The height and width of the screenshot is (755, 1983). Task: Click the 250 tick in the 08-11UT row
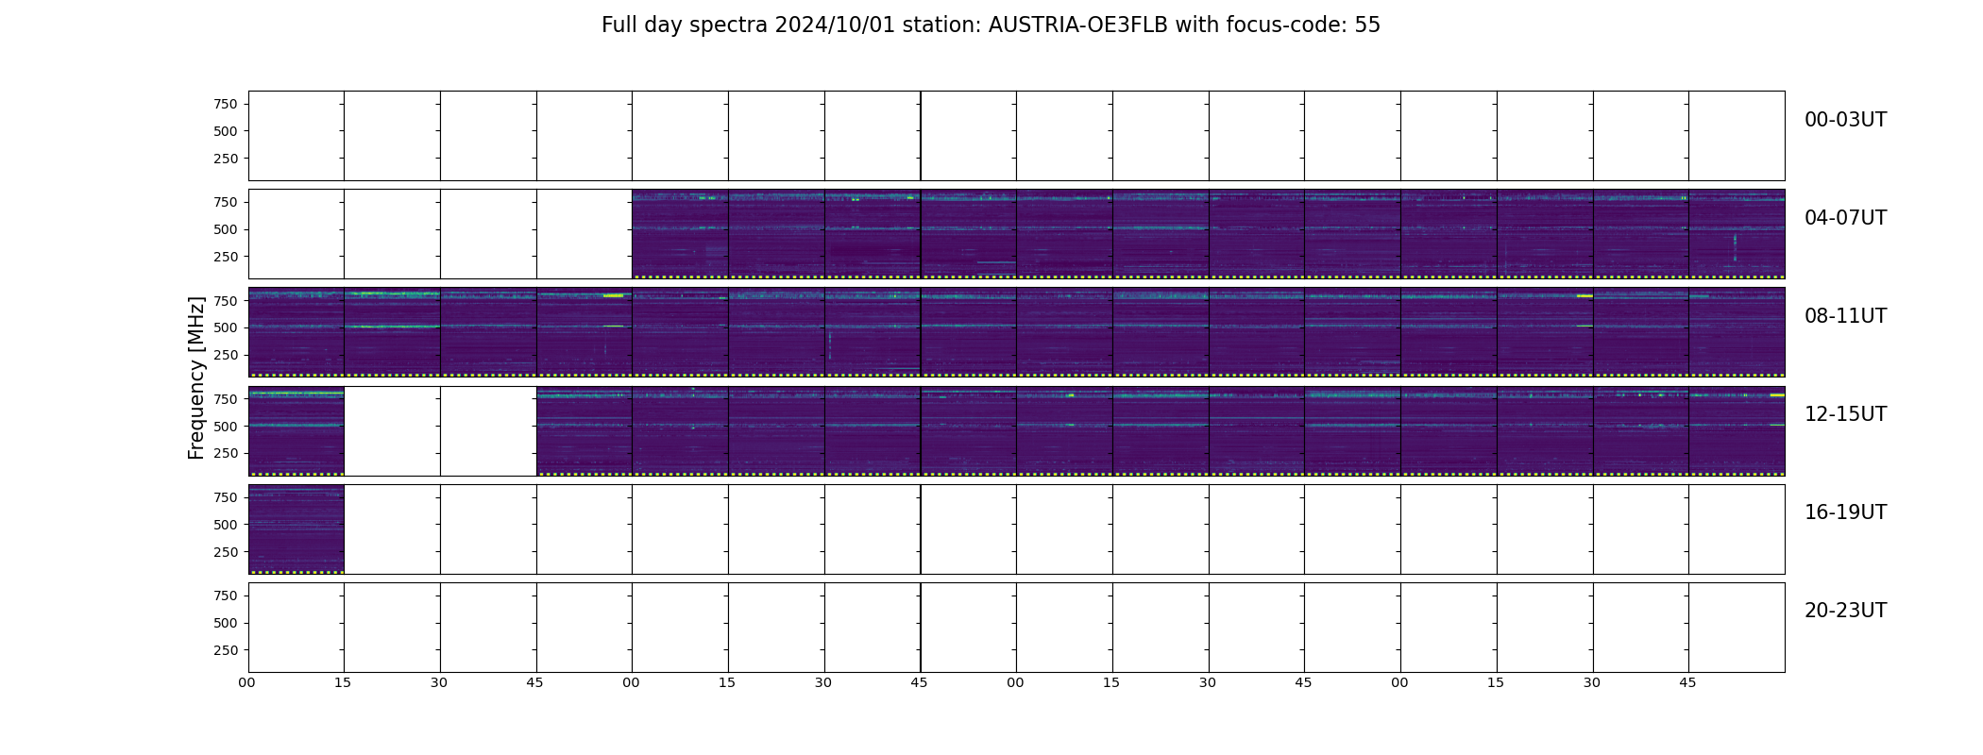pyautogui.click(x=226, y=355)
